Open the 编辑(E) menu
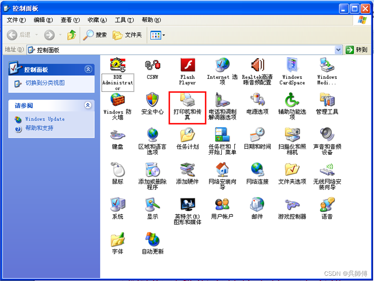 43,20
